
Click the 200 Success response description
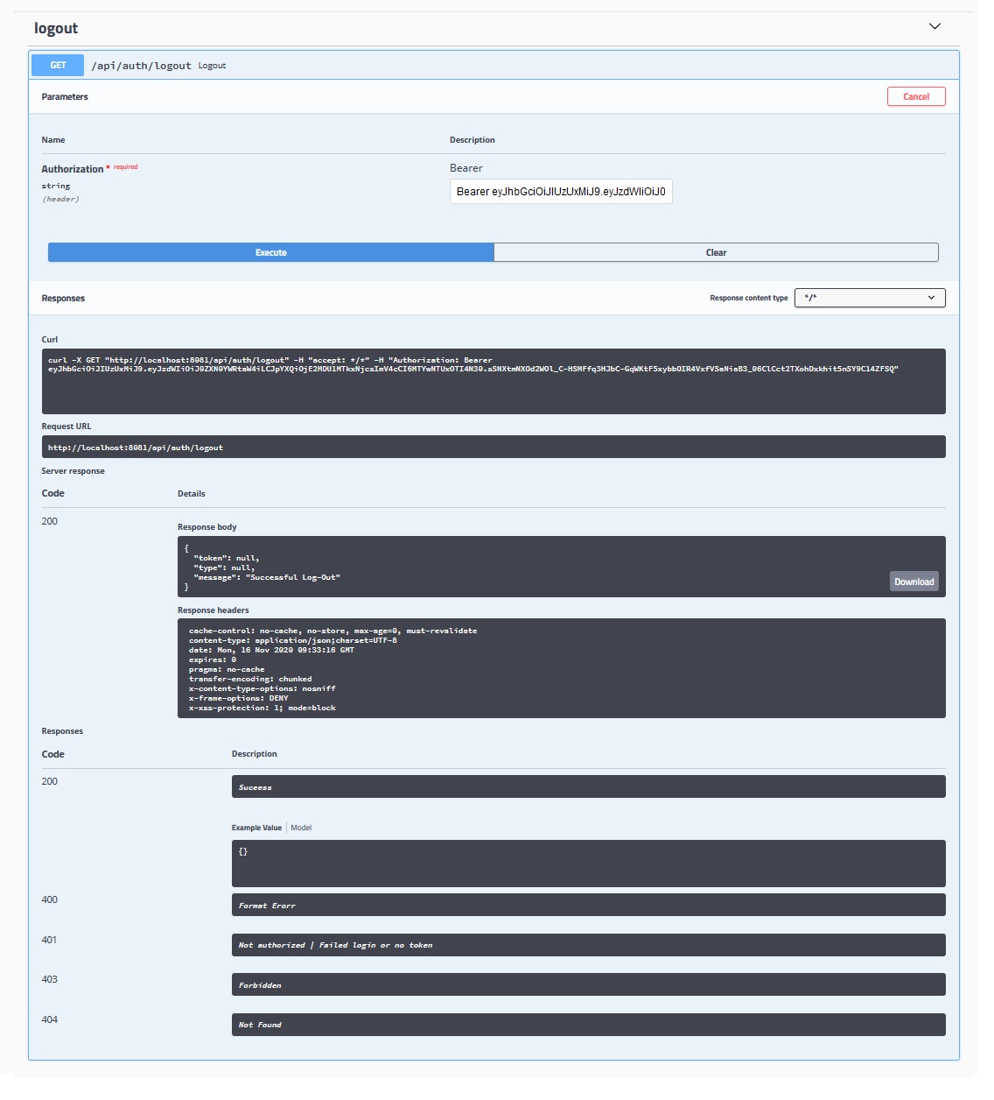[x=588, y=786]
